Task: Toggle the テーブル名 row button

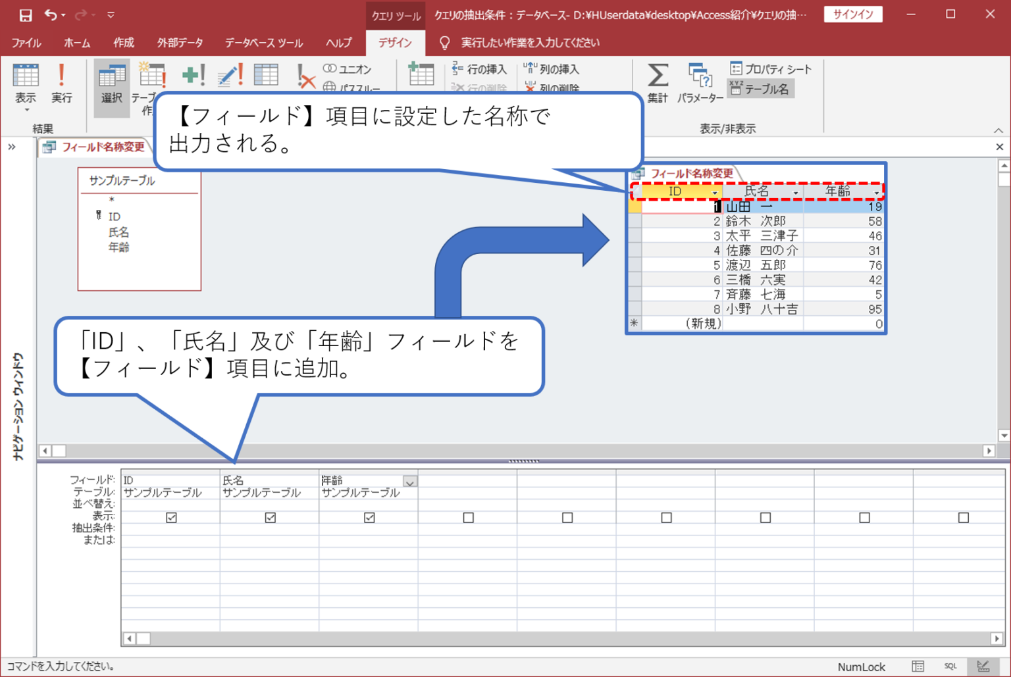Action: coord(760,89)
